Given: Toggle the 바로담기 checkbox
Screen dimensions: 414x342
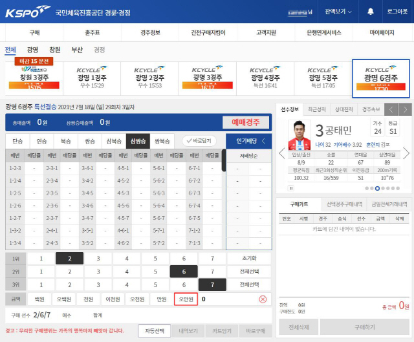Looking at the screenshot, I should click(x=201, y=140).
